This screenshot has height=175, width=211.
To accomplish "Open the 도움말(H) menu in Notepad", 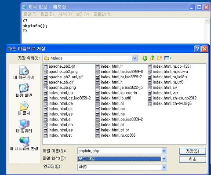I will click(x=102, y=14).
